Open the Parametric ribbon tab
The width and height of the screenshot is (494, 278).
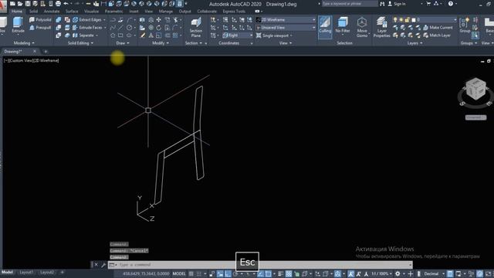(x=113, y=11)
